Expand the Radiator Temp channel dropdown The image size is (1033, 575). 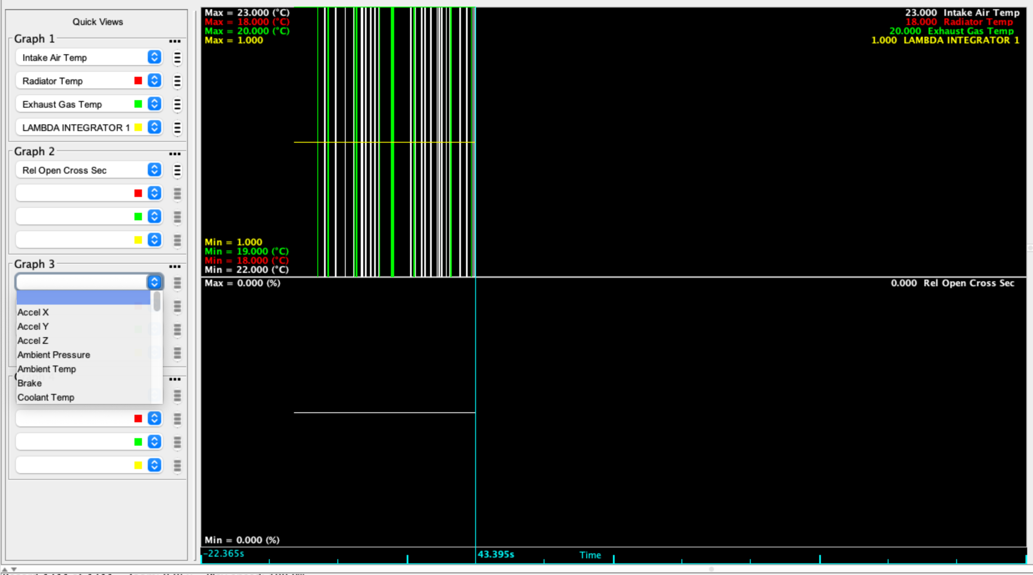coord(154,81)
